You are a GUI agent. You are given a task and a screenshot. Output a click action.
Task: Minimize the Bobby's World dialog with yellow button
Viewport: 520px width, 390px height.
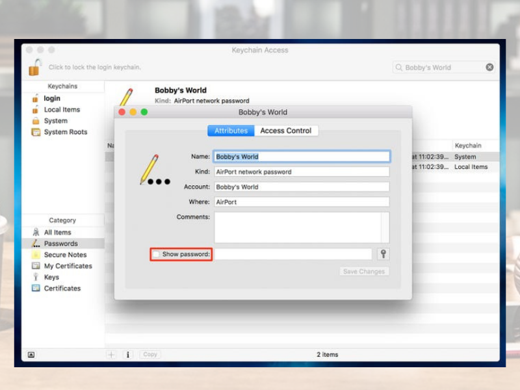pos(133,112)
